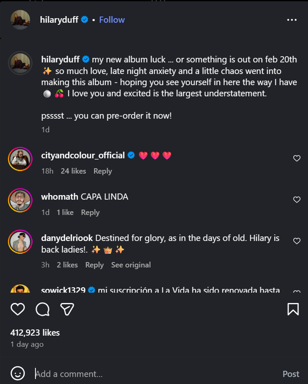Reply to whomath's comment
Image resolution: width=308 pixels, height=384 pixels.
[90, 212]
